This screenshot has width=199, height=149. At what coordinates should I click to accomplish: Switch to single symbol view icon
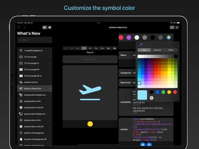coord(172,27)
